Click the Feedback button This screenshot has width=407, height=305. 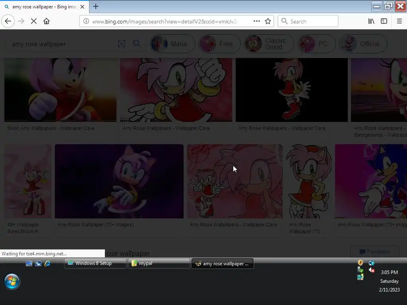tap(374, 251)
